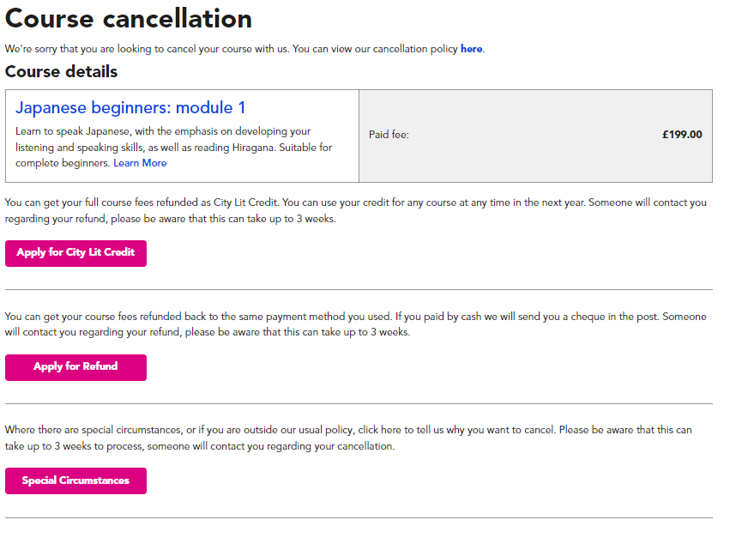Click the white course details box background
Screen dimensions: 742x538
(x=257, y=172)
